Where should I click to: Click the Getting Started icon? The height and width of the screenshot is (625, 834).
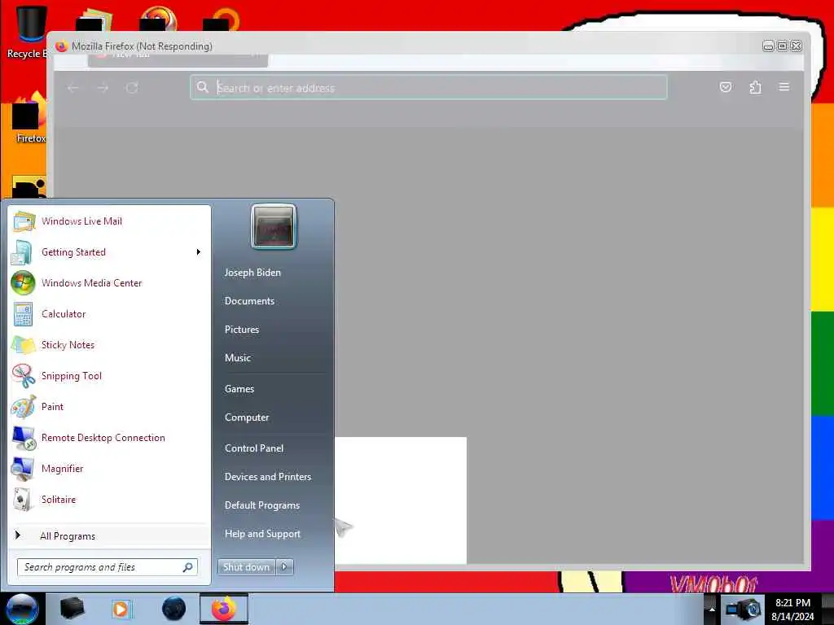[22, 252]
